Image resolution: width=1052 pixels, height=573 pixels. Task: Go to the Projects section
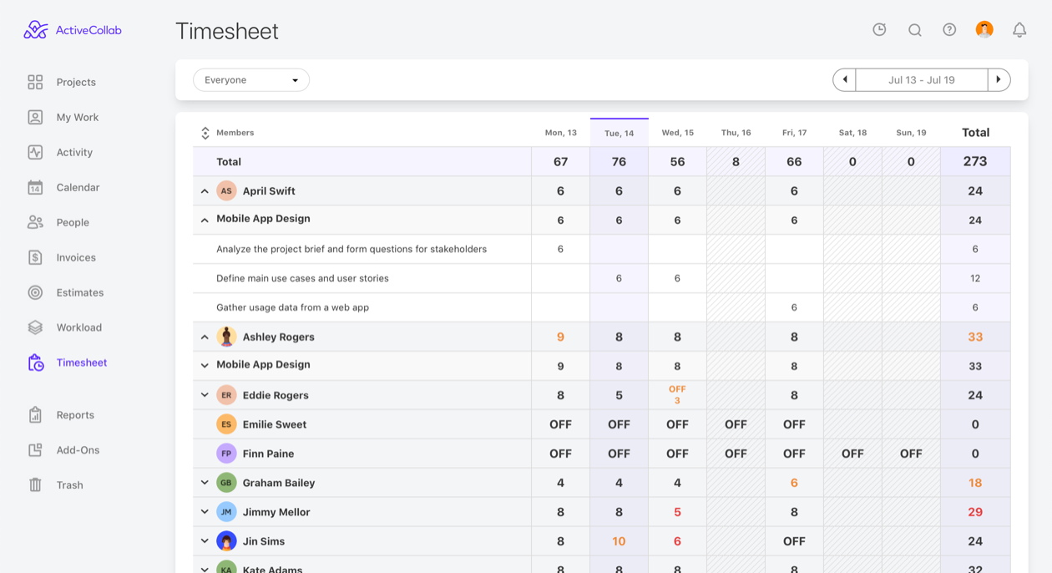pos(75,82)
